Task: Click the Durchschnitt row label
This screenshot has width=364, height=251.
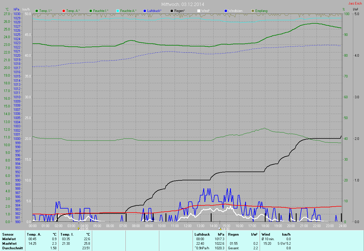Action: [13, 248]
